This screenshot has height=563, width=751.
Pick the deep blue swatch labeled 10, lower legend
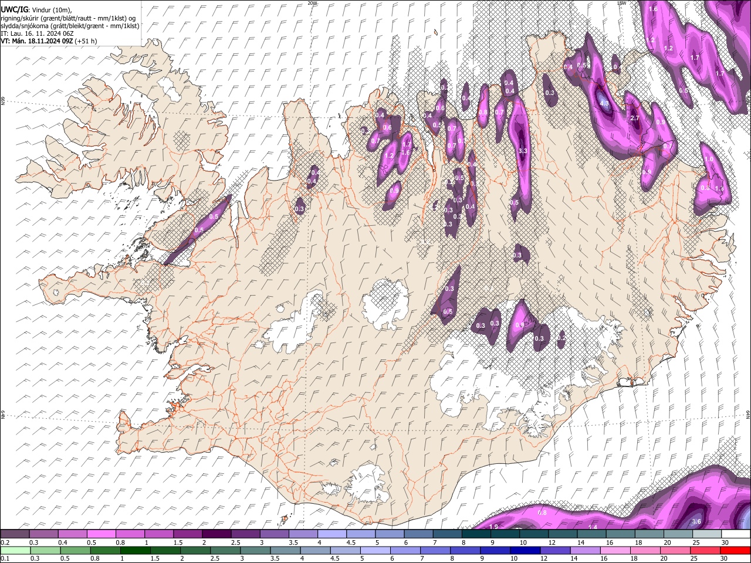pyautogui.click(x=526, y=550)
